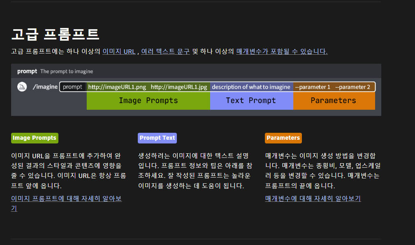Click the '/imagine' command text
The image size is (415, 245).
coord(45,87)
